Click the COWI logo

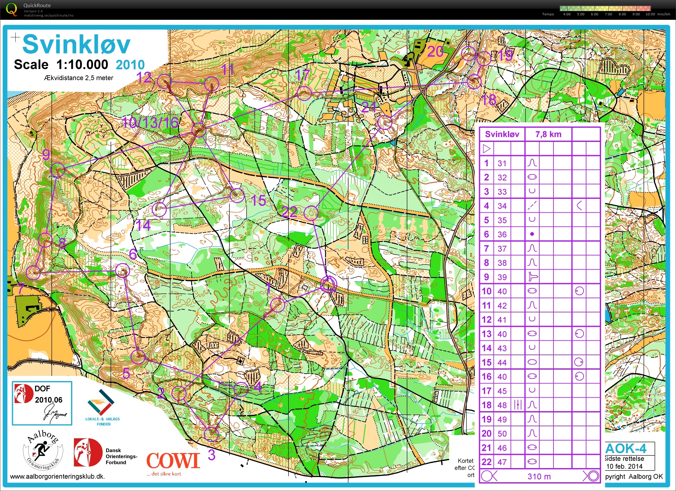pyautogui.click(x=173, y=461)
